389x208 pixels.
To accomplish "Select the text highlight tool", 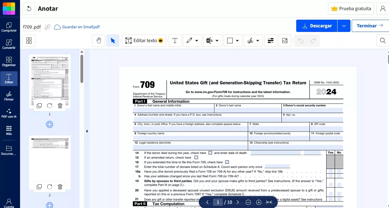I will [x=209, y=41].
